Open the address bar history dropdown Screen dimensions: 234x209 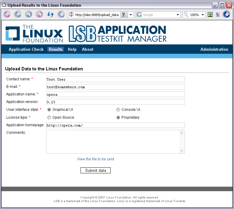click(131, 15)
